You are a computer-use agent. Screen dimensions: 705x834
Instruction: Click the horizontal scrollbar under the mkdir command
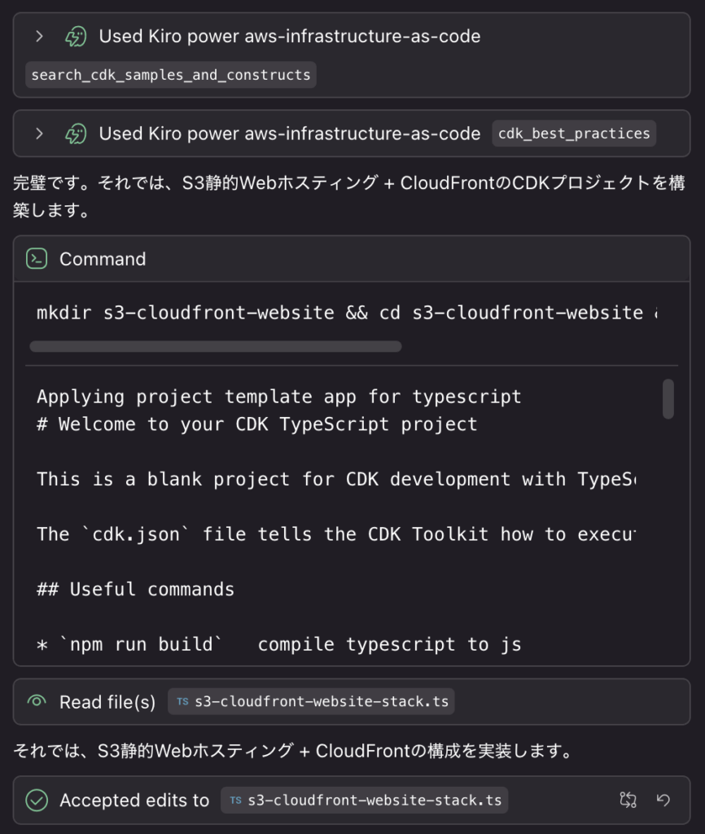(x=216, y=346)
